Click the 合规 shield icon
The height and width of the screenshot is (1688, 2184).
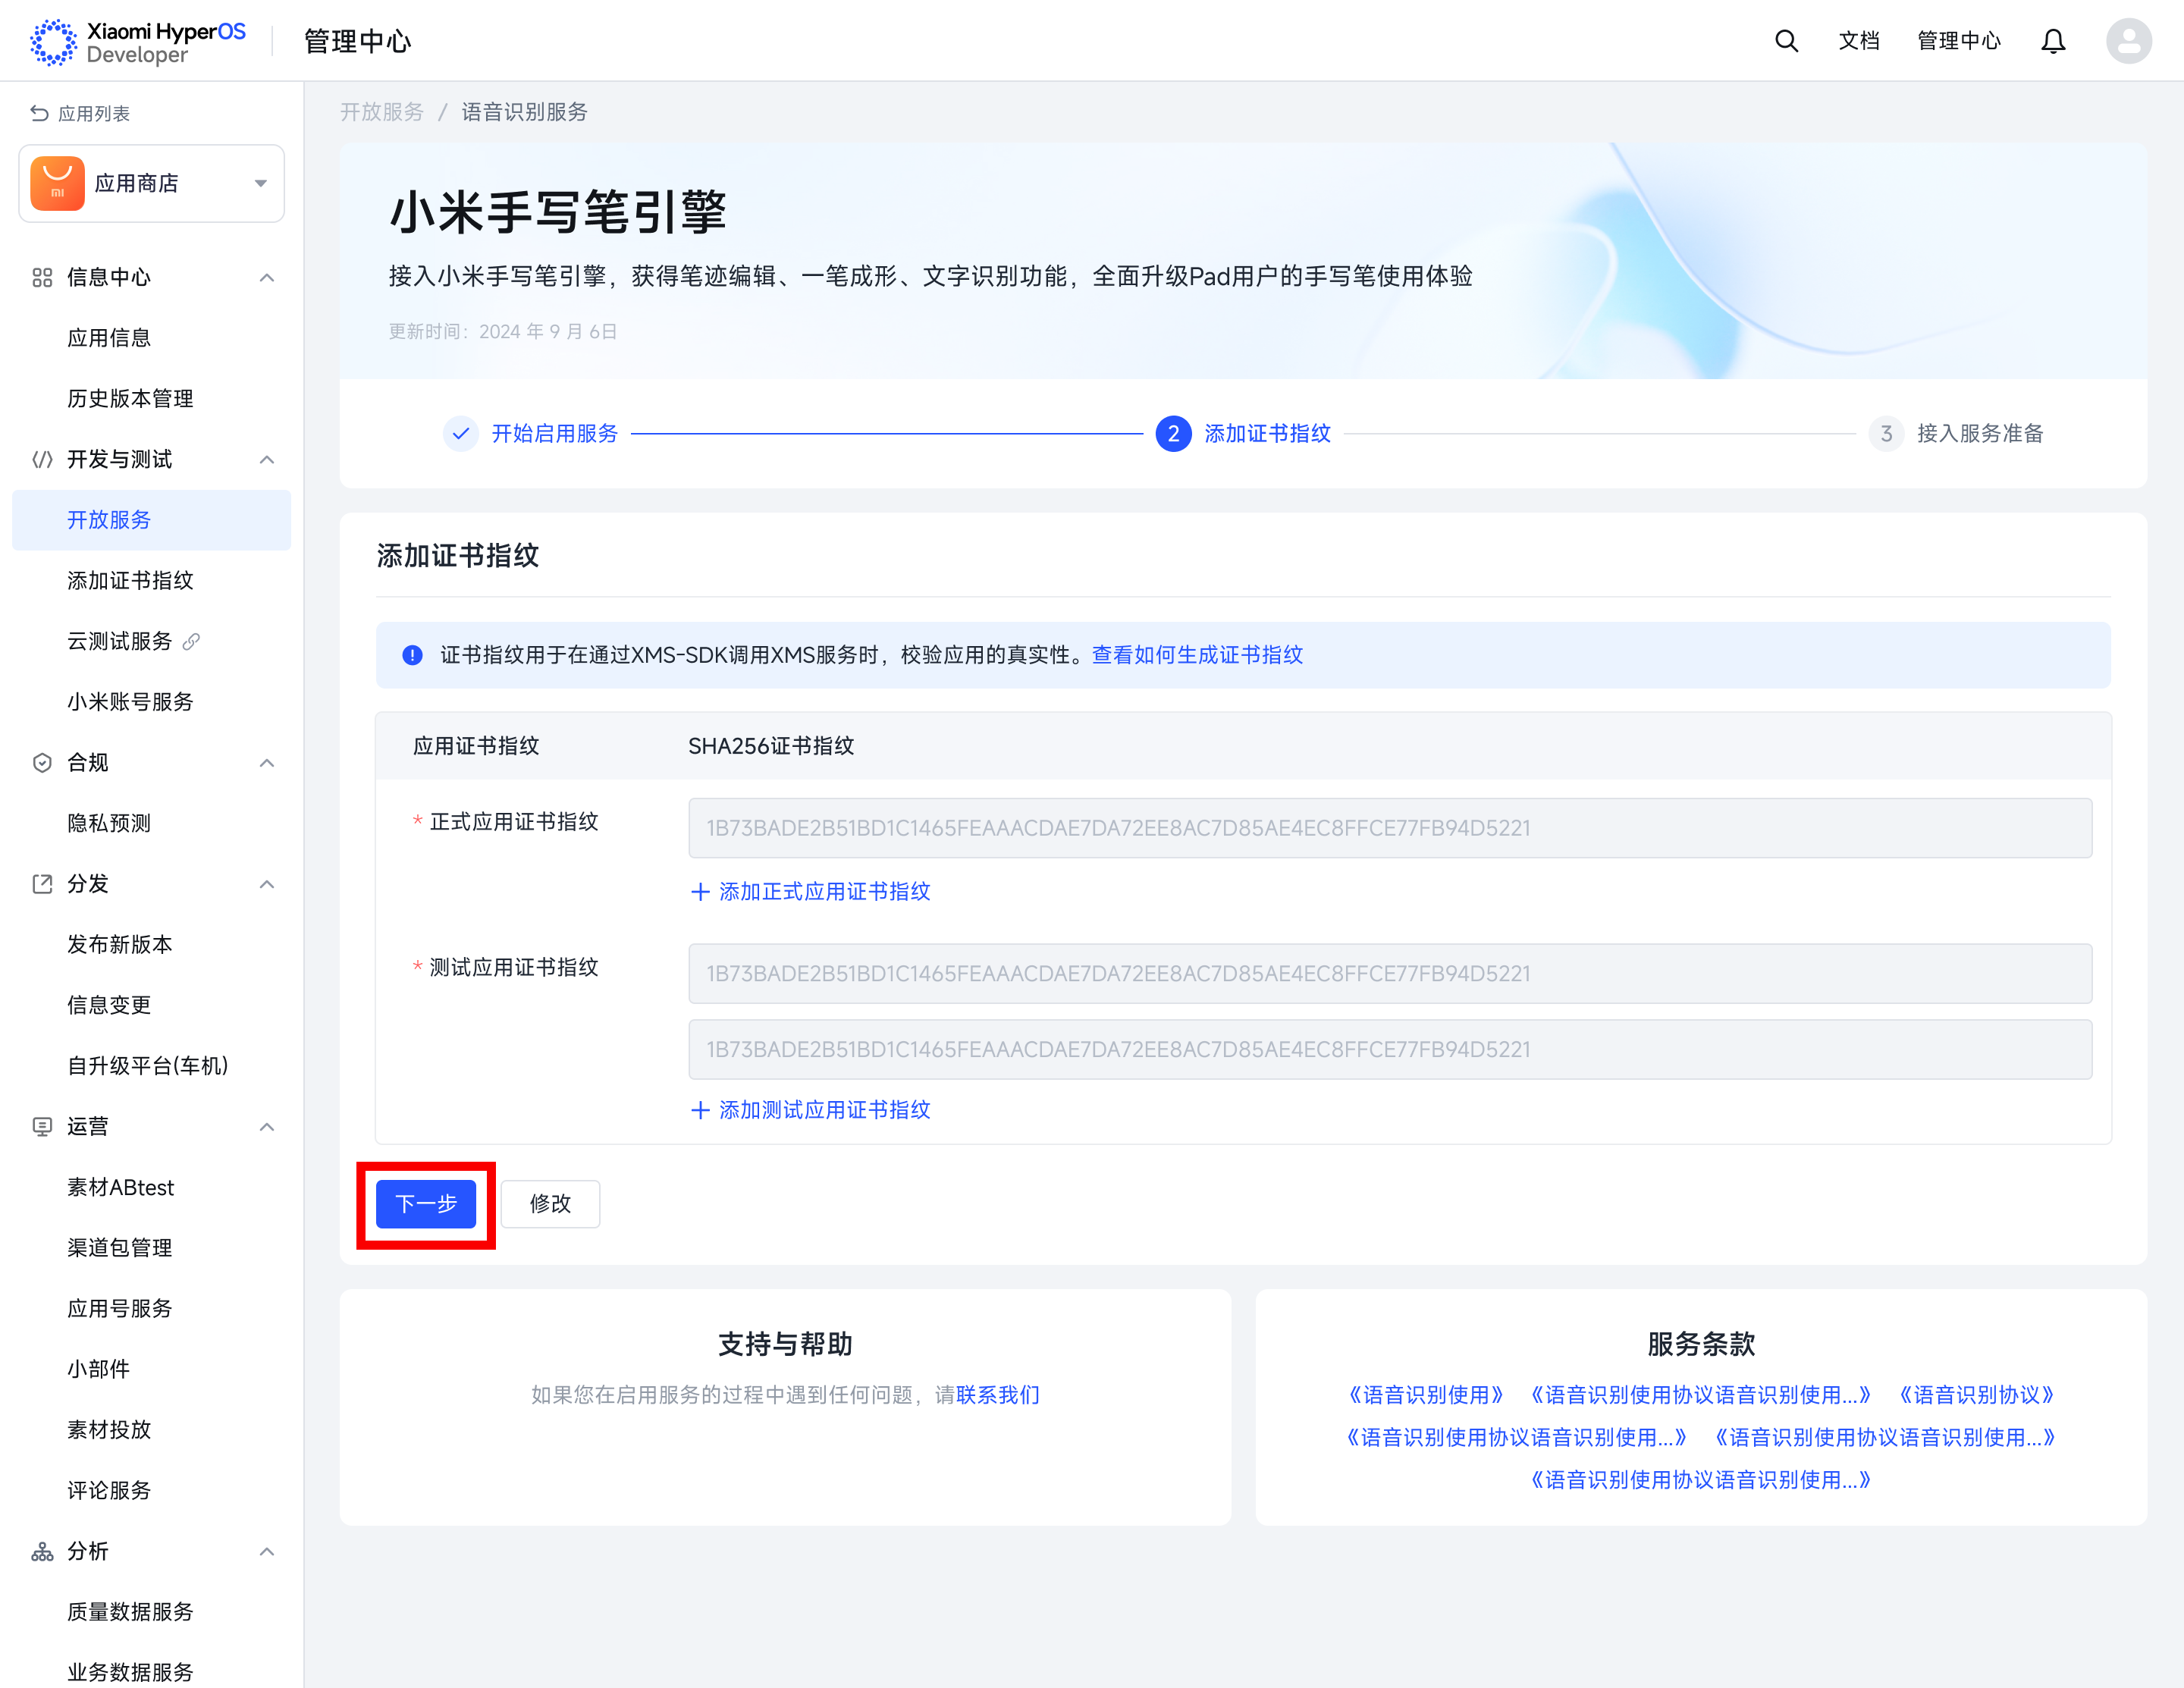click(x=42, y=763)
